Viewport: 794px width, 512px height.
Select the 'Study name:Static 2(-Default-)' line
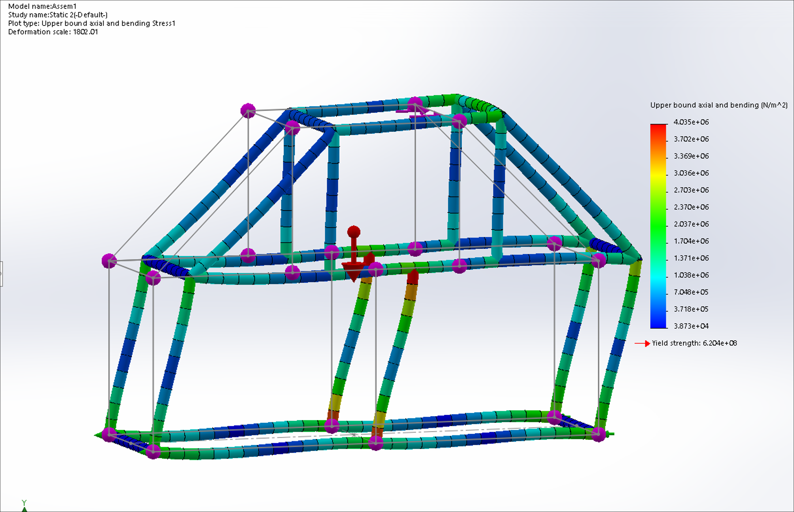[57, 15]
